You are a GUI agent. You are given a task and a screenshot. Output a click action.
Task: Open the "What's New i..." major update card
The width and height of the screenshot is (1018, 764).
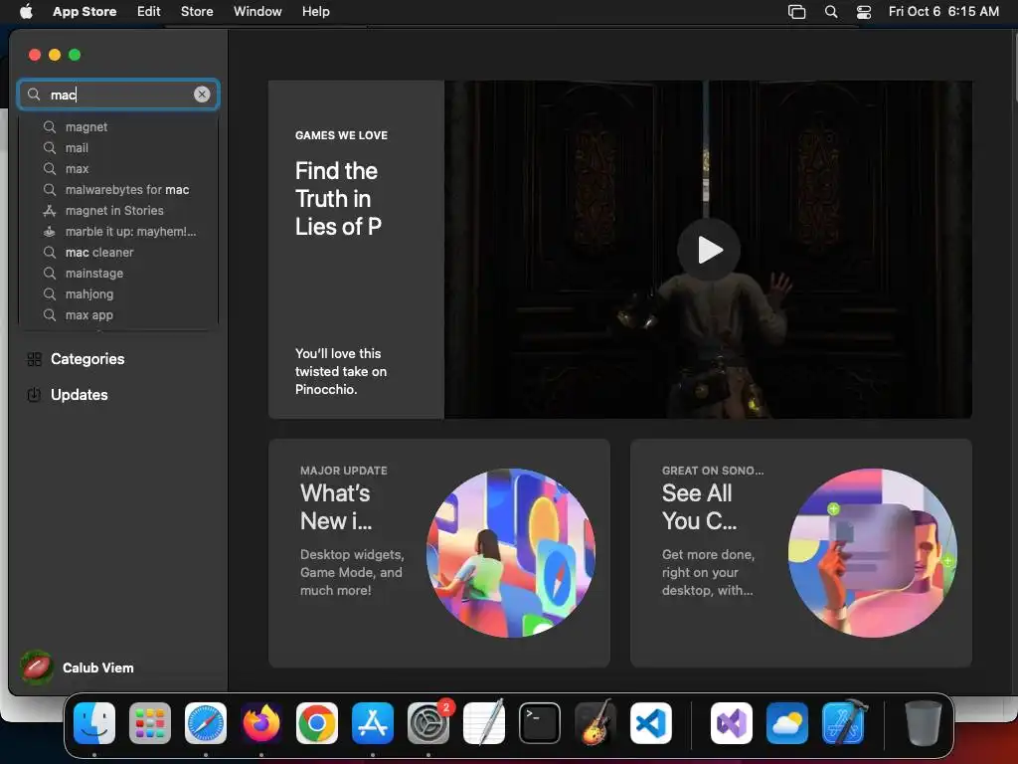pyautogui.click(x=438, y=553)
